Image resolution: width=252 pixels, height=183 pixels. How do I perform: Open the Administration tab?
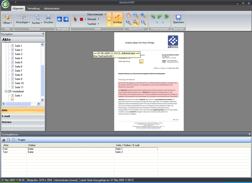point(52,8)
